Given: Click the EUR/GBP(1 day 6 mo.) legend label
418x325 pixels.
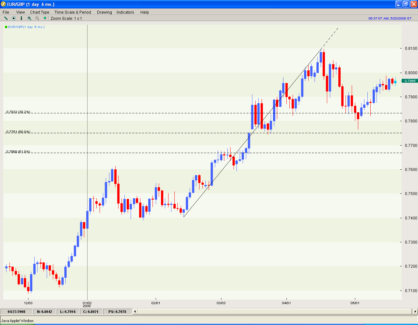Looking at the screenshot, I should tap(26, 27).
